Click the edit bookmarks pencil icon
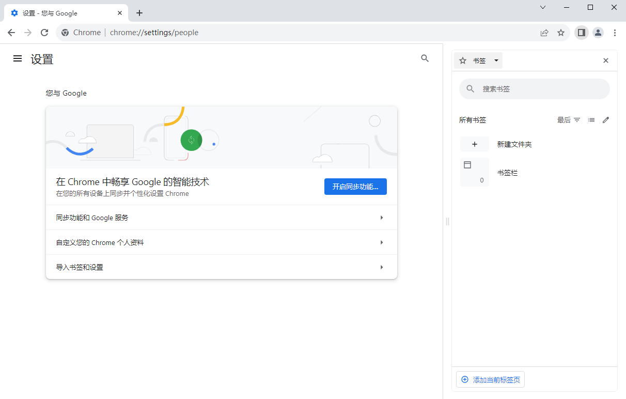The image size is (626, 399). [x=606, y=120]
